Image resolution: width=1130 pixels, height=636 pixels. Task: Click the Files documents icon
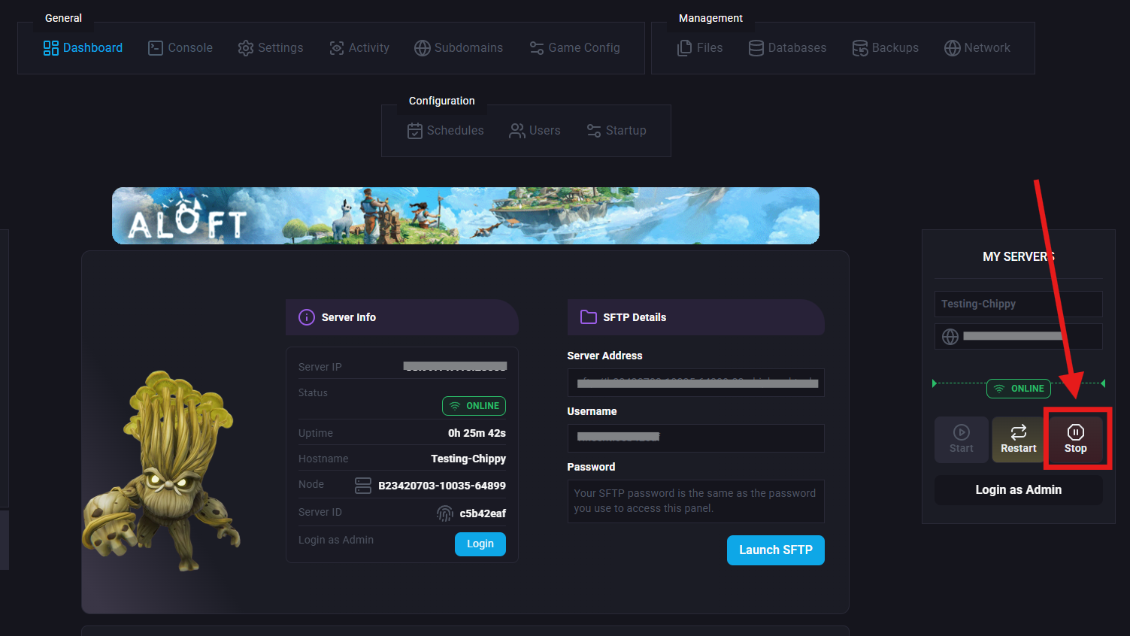pos(685,48)
